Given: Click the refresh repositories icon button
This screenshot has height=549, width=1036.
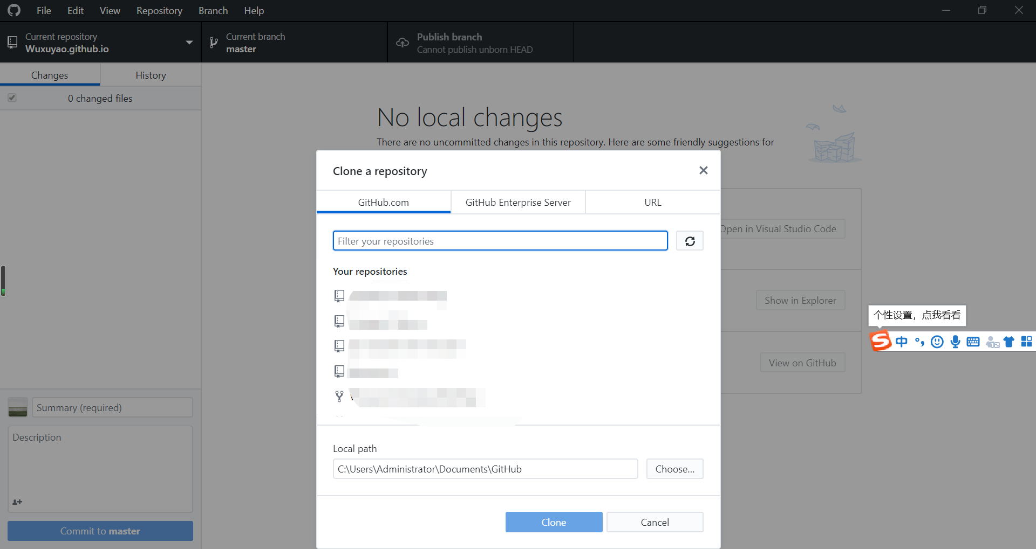Looking at the screenshot, I should point(690,241).
